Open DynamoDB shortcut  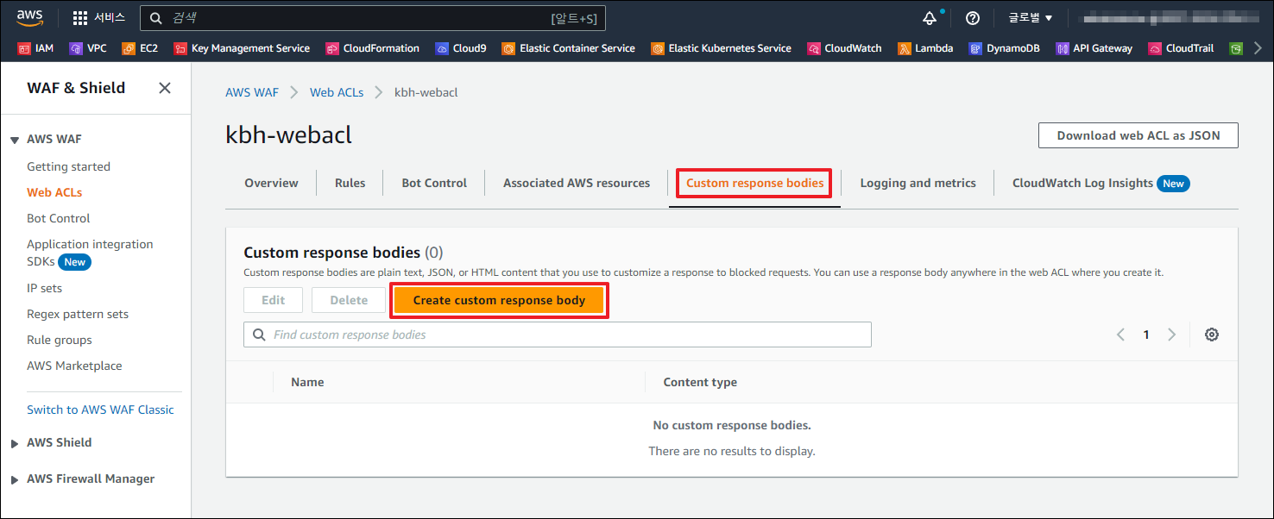(1005, 48)
